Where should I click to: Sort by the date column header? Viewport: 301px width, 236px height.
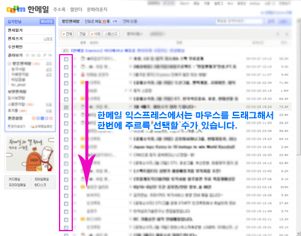[258, 43]
